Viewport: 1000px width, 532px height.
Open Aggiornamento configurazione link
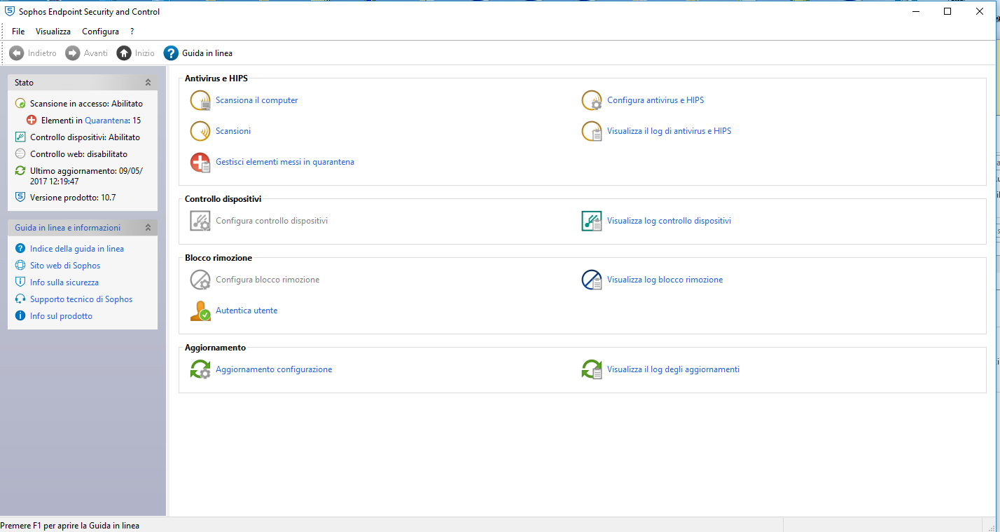pyautogui.click(x=274, y=369)
